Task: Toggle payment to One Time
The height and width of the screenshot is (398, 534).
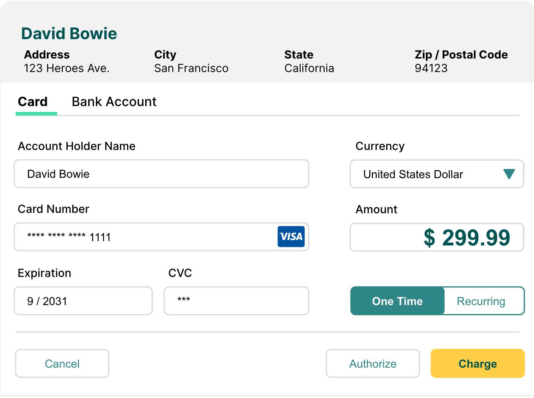Action: pyautogui.click(x=397, y=301)
